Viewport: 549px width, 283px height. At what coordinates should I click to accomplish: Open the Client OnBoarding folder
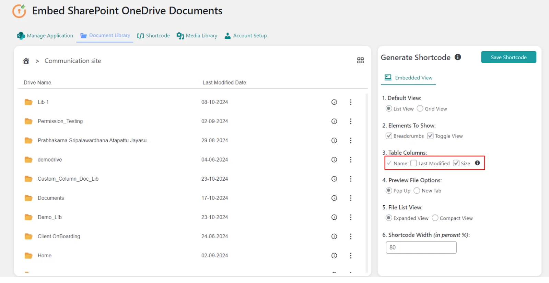[x=59, y=236]
